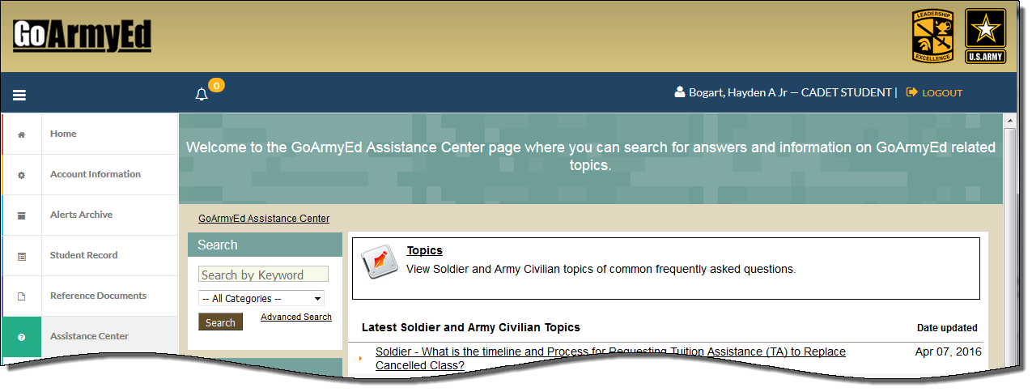Click the Reference Documents page icon
This screenshot has height=392, width=1032.
(21, 296)
